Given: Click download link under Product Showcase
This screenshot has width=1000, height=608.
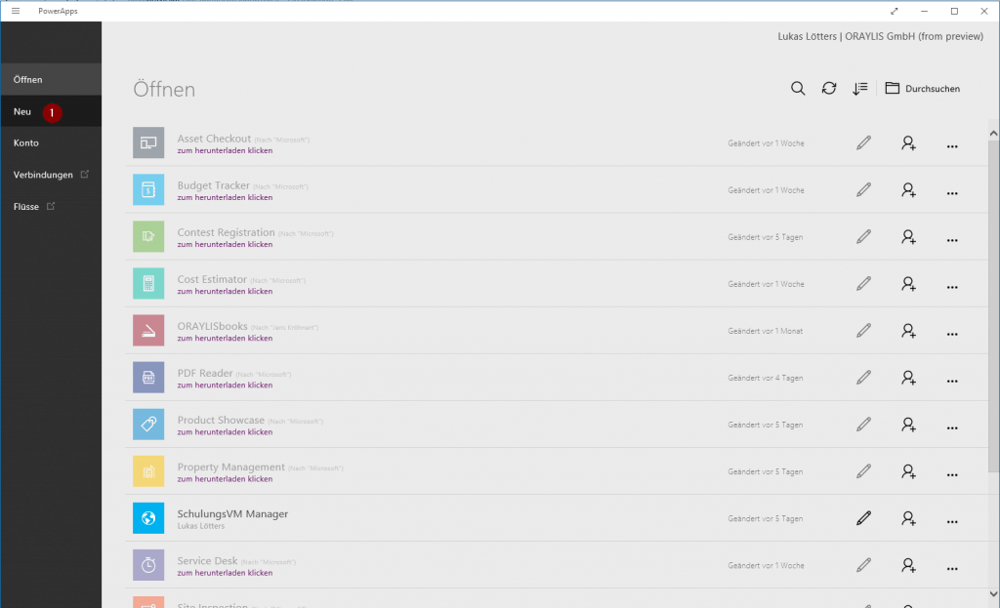Looking at the screenshot, I should pos(225,432).
